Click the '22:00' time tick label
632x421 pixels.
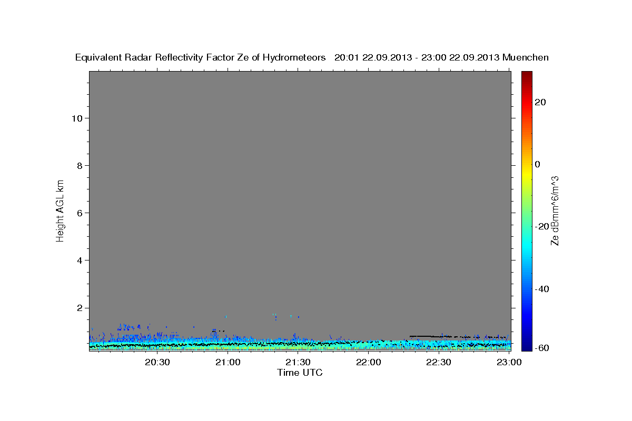(x=368, y=362)
